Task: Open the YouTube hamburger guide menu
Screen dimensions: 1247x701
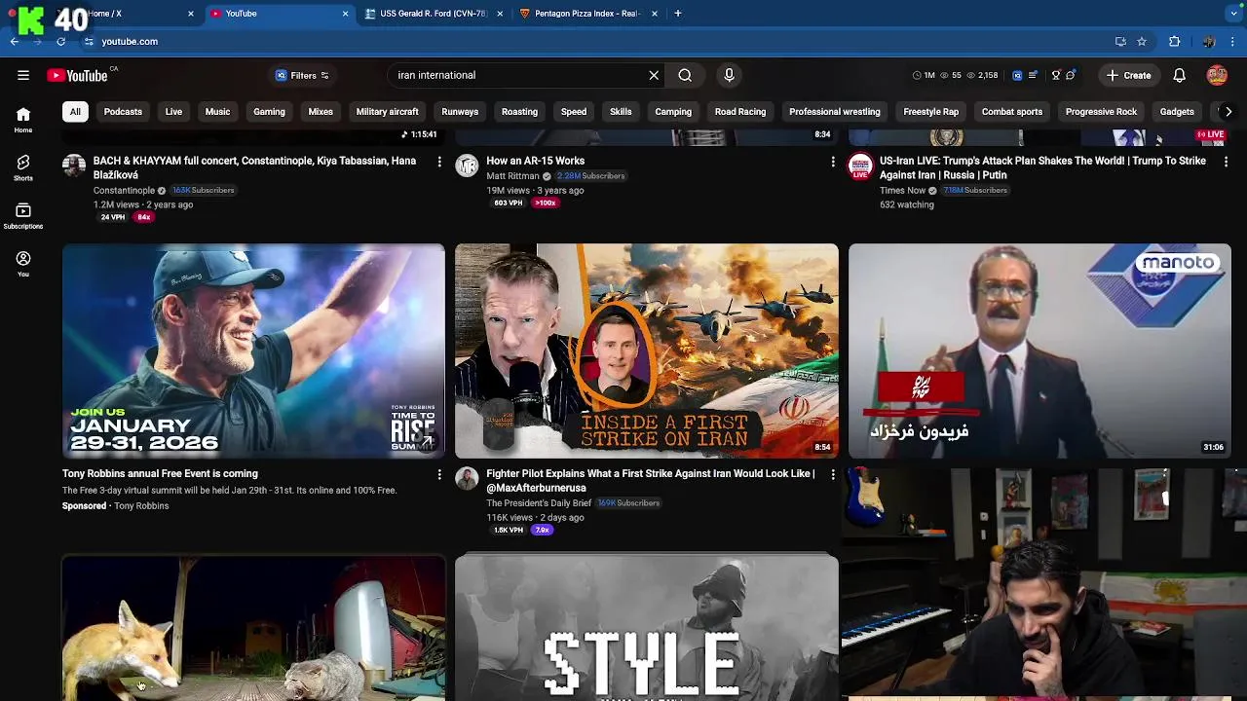Action: click(23, 75)
